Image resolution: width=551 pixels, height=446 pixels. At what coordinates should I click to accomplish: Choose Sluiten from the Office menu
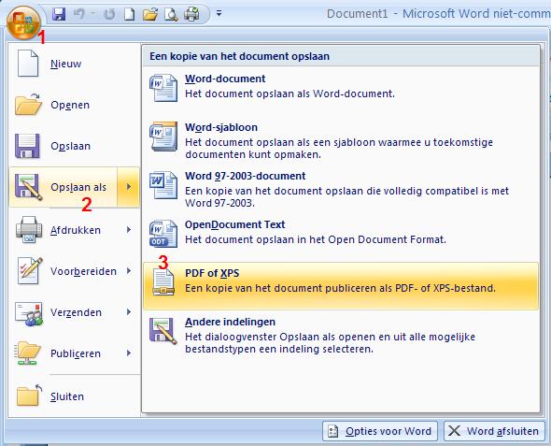pyautogui.click(x=74, y=396)
